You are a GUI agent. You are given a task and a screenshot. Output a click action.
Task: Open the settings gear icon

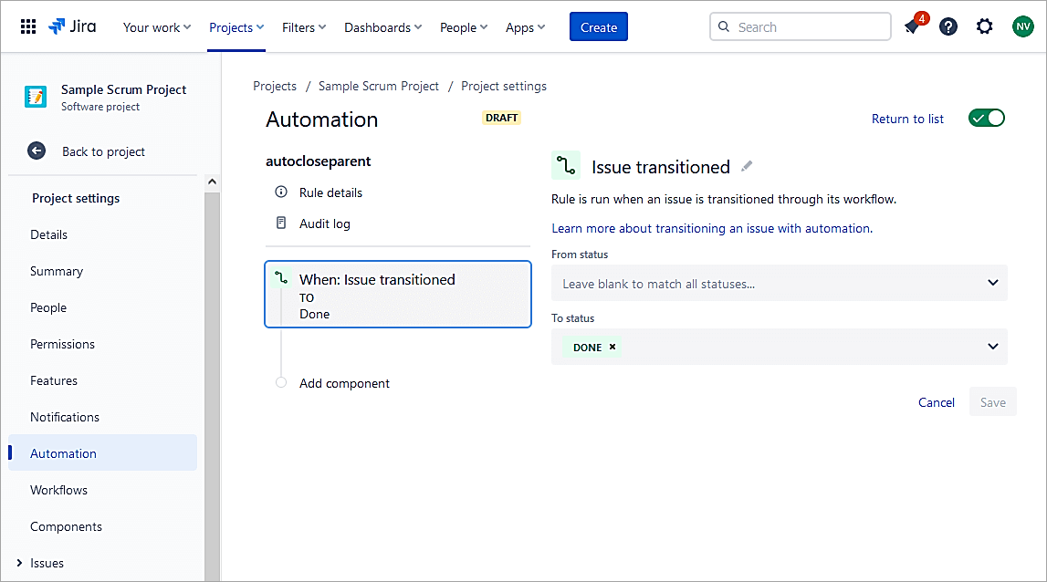984,26
